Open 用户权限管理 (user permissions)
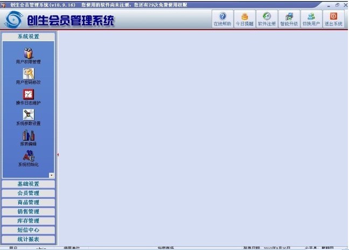349x250 pixels. pos(29,54)
